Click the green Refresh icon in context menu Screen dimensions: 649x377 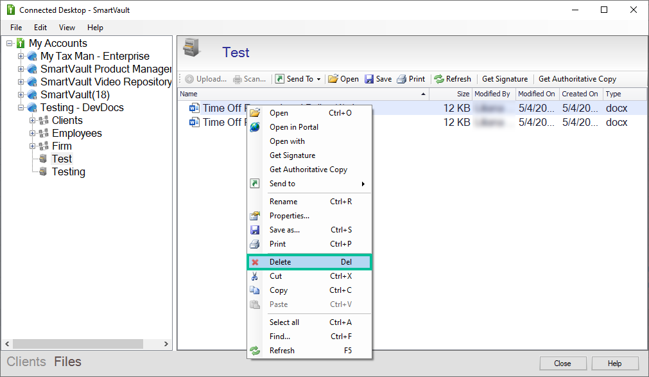pos(255,351)
